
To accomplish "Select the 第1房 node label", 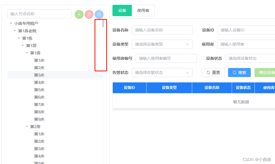I will coord(35,53).
